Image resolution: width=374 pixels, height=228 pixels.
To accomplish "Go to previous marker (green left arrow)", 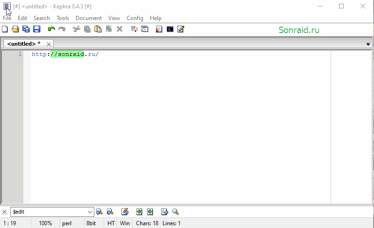I will coord(139,212).
